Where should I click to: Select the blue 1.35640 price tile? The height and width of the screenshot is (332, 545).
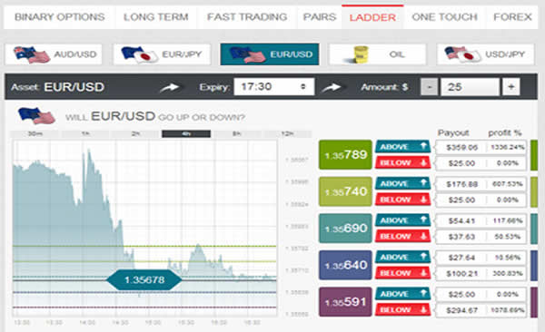[345, 265]
